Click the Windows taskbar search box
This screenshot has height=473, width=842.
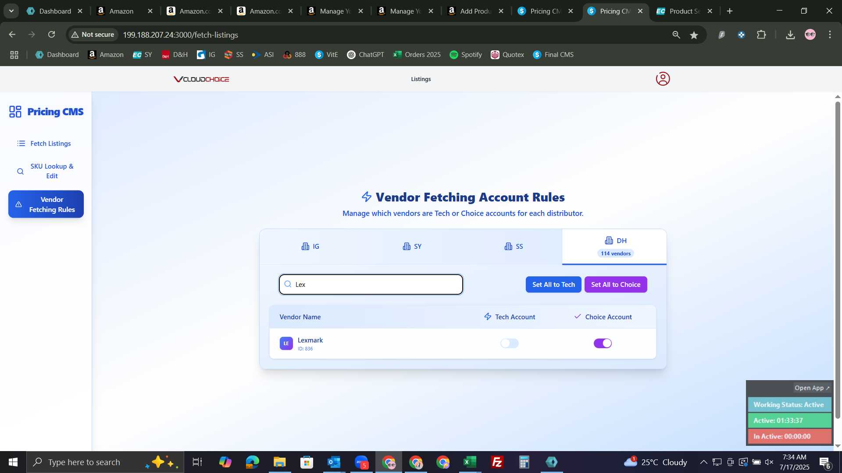tap(105, 462)
